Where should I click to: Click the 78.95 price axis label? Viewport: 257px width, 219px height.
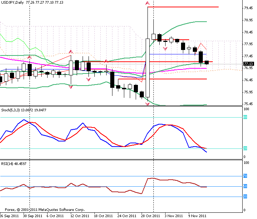[248, 20]
